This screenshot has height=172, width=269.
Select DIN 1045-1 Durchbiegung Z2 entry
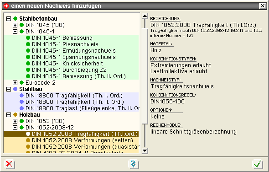pos(71,70)
